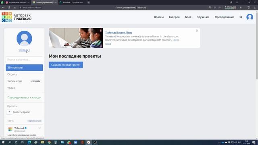Click the 87 отзывов reviews badge
The image size is (258, 145).
(x=230, y=7)
